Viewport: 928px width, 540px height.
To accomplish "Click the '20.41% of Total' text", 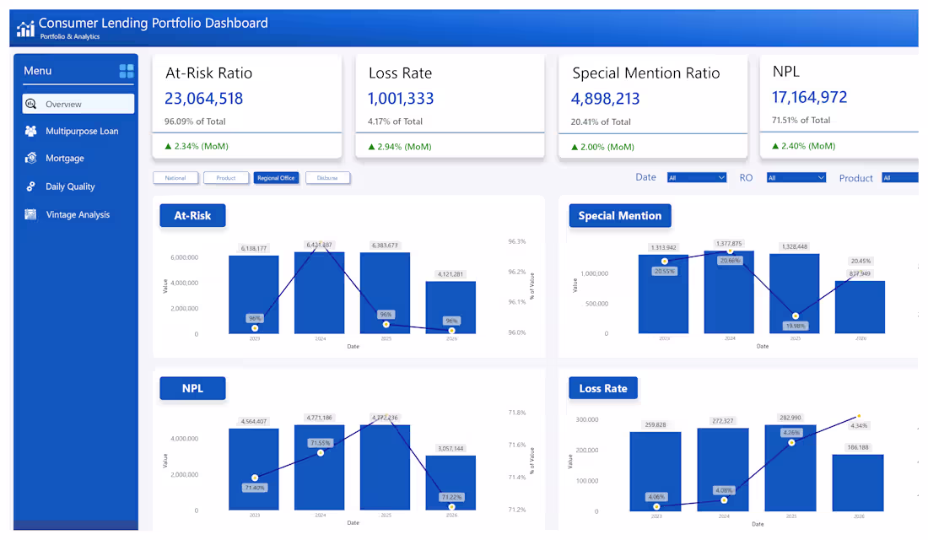I will point(601,122).
